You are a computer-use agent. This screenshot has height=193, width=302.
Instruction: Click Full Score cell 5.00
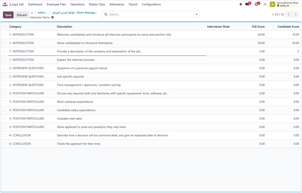(x=262, y=51)
